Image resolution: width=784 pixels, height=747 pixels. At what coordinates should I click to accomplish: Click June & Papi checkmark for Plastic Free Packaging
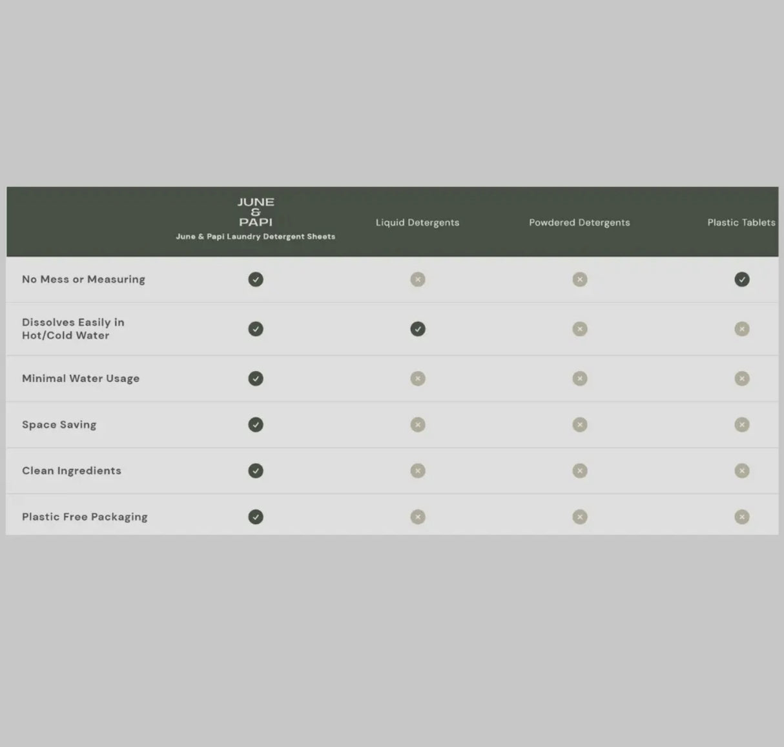[x=256, y=517]
